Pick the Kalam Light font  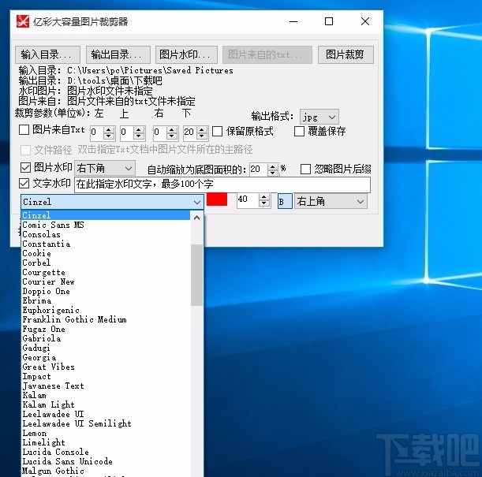[x=106, y=404]
